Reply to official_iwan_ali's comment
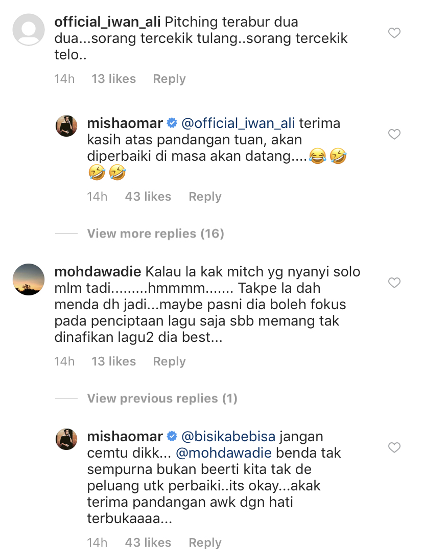 [169, 79]
